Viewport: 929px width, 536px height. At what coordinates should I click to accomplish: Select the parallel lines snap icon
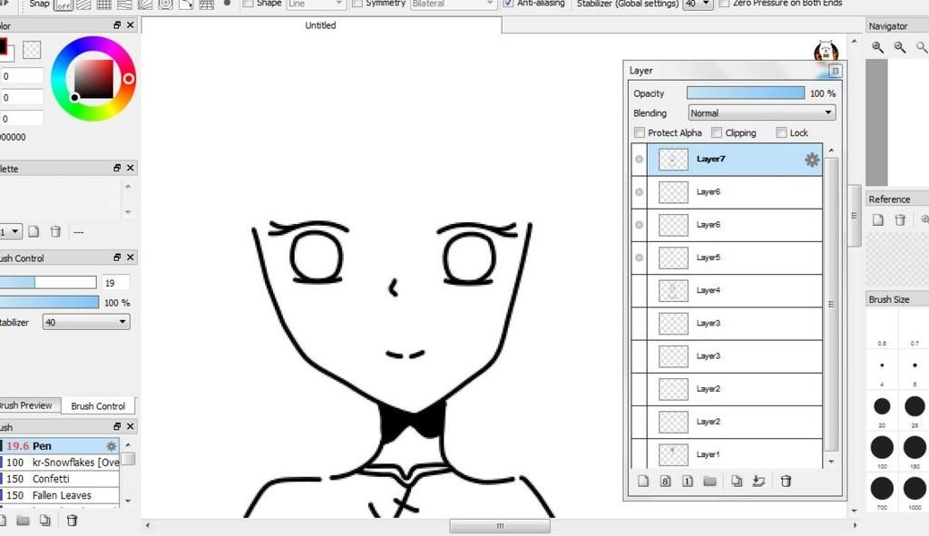[83, 5]
